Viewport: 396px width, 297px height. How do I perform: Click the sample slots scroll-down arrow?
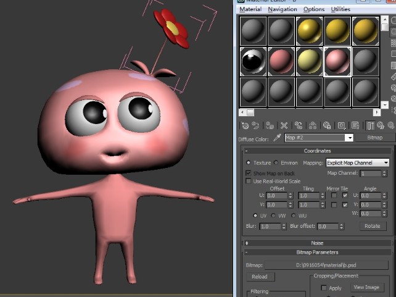click(385, 104)
